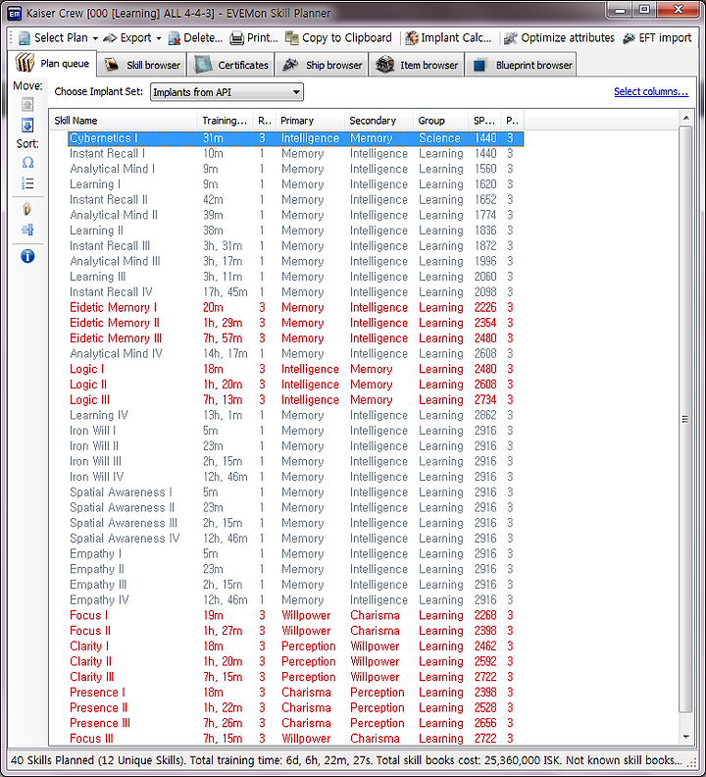The image size is (706, 777).
Task: Click the blue info icon
Action: pyautogui.click(x=27, y=256)
